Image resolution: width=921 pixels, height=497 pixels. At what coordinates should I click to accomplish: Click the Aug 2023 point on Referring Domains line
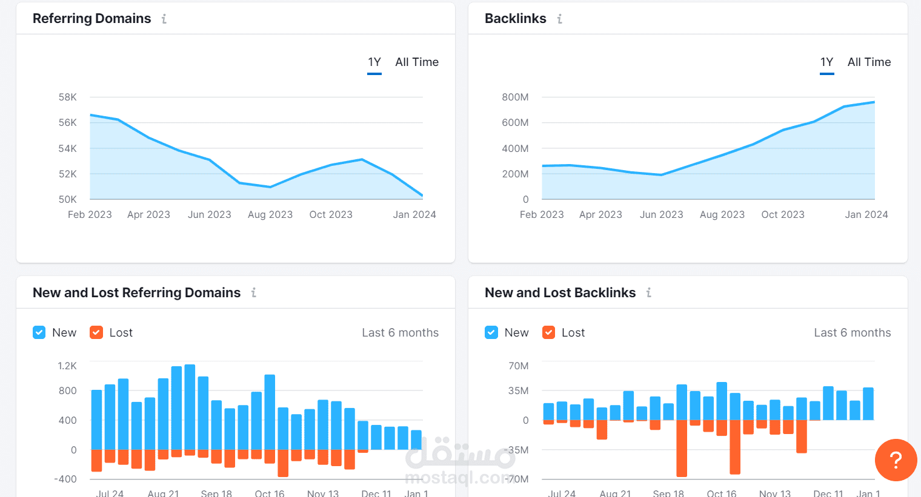click(x=270, y=187)
